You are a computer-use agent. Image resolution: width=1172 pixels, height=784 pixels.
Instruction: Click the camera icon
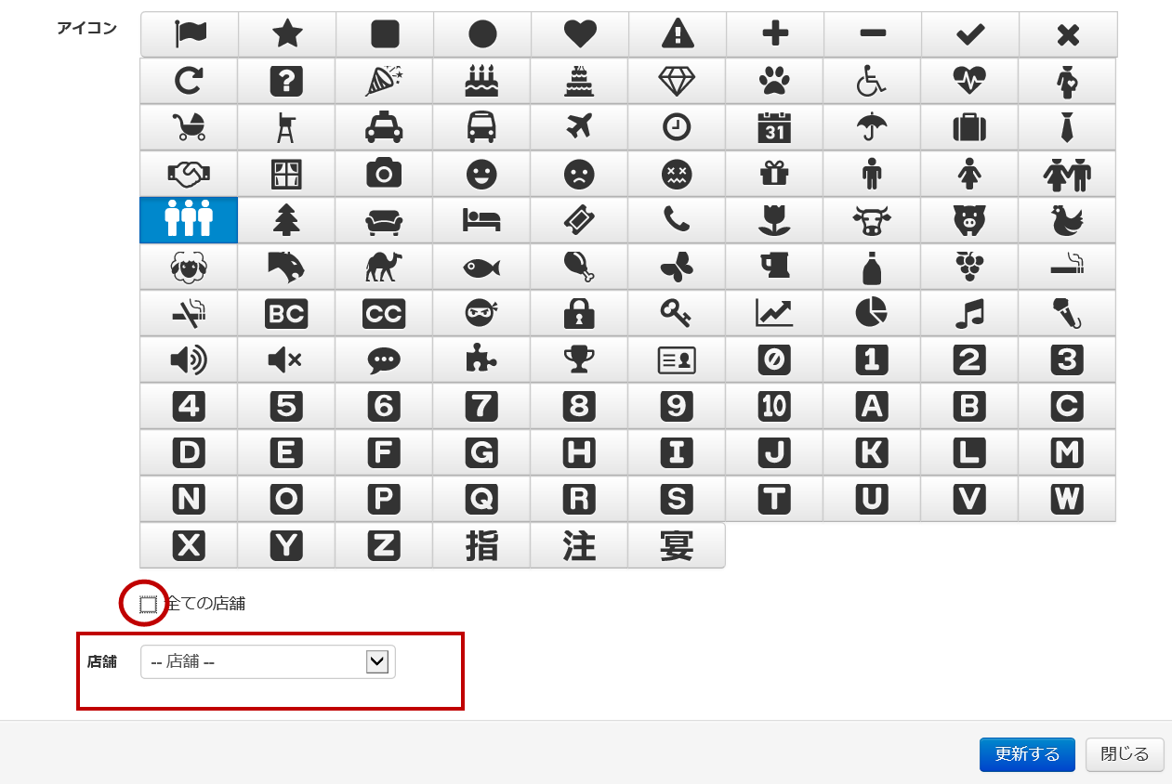(x=384, y=174)
